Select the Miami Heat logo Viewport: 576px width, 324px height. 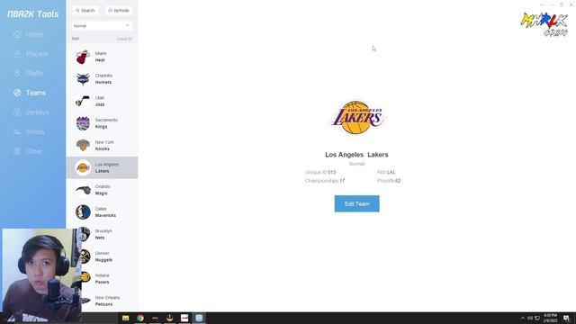click(x=83, y=57)
